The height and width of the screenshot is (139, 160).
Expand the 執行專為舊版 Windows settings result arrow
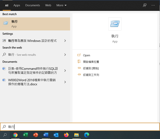65,41
